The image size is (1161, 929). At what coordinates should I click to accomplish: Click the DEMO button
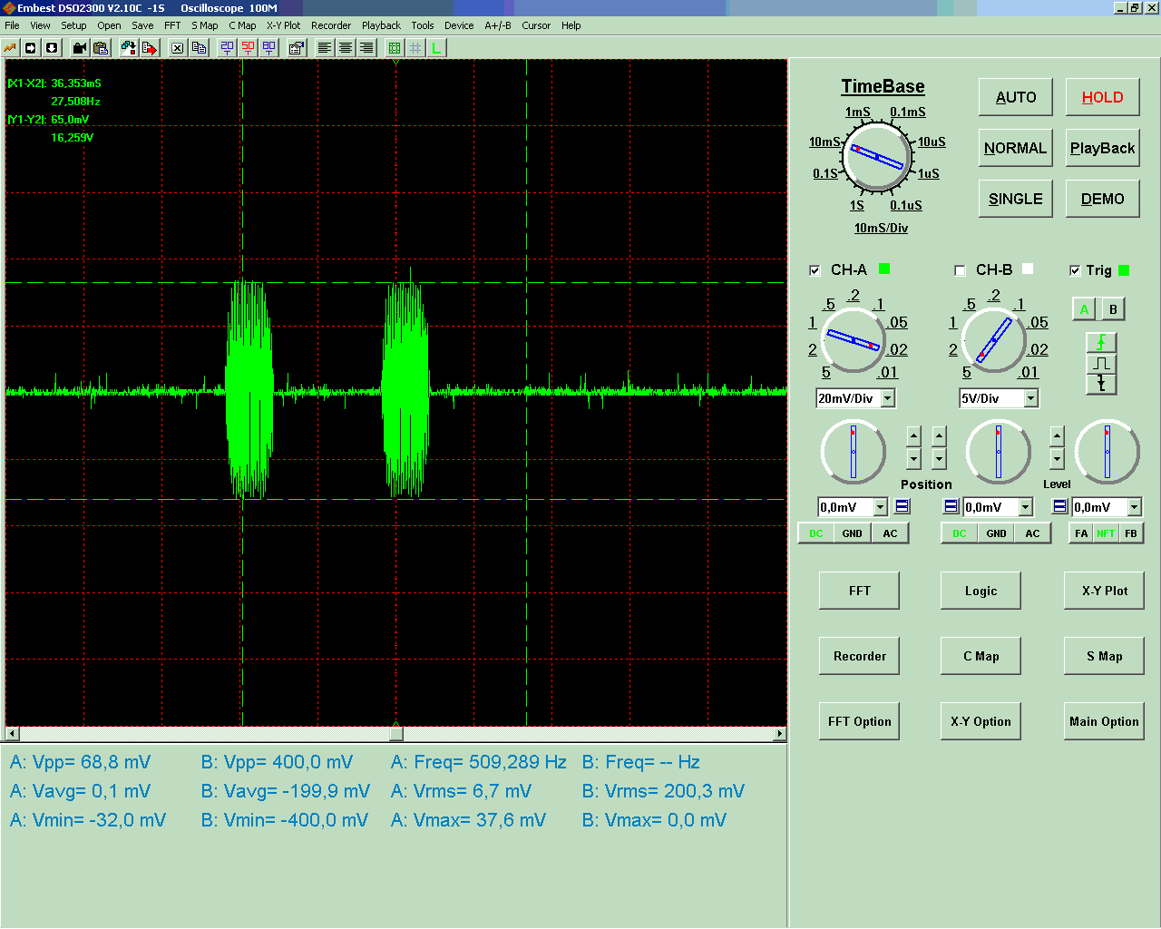[x=1102, y=199]
